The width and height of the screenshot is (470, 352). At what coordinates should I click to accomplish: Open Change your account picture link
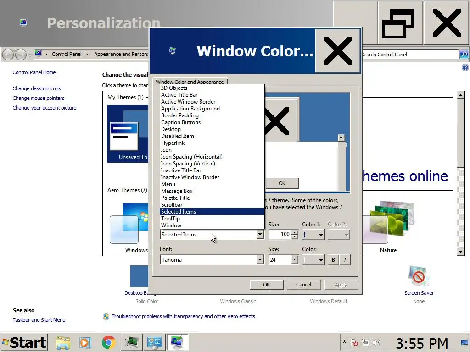pyautogui.click(x=45, y=108)
